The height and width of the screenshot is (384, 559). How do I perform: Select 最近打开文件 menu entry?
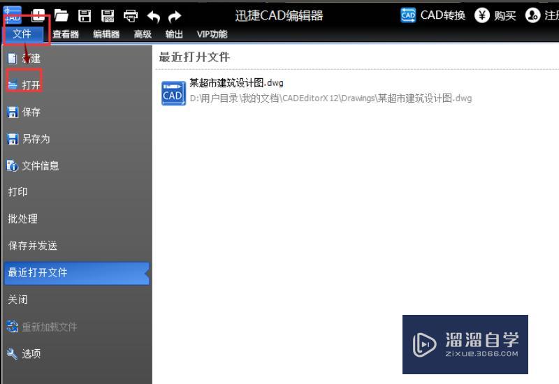[77, 273]
